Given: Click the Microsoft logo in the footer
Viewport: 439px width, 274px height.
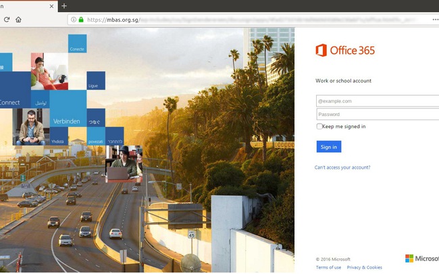Looking at the screenshot, I should pyautogui.click(x=422, y=258).
